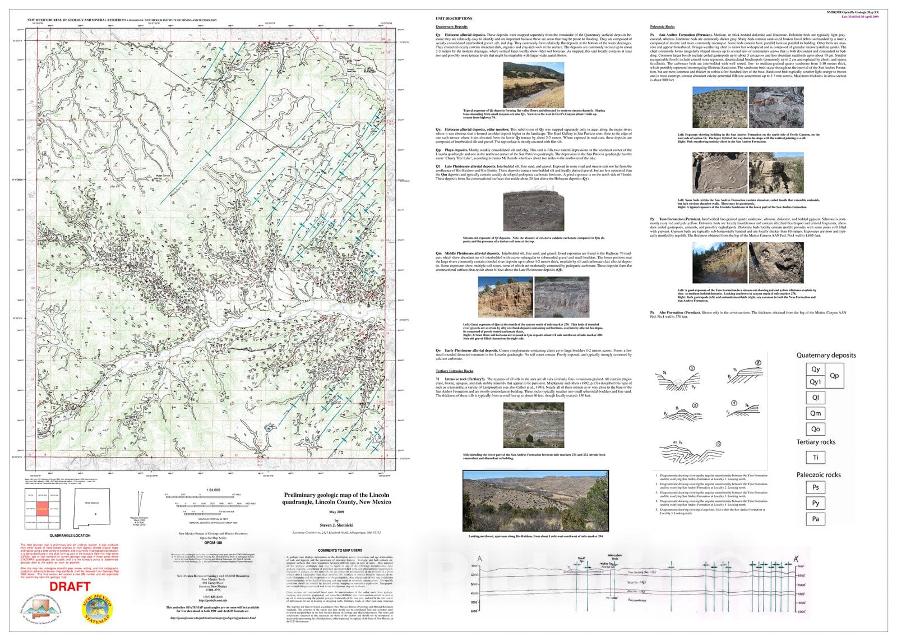The height and width of the screenshot is (641, 897).
Task: Click the 'Tertiary Intrusive Rocks' underlined heading
Action: click(x=454, y=371)
